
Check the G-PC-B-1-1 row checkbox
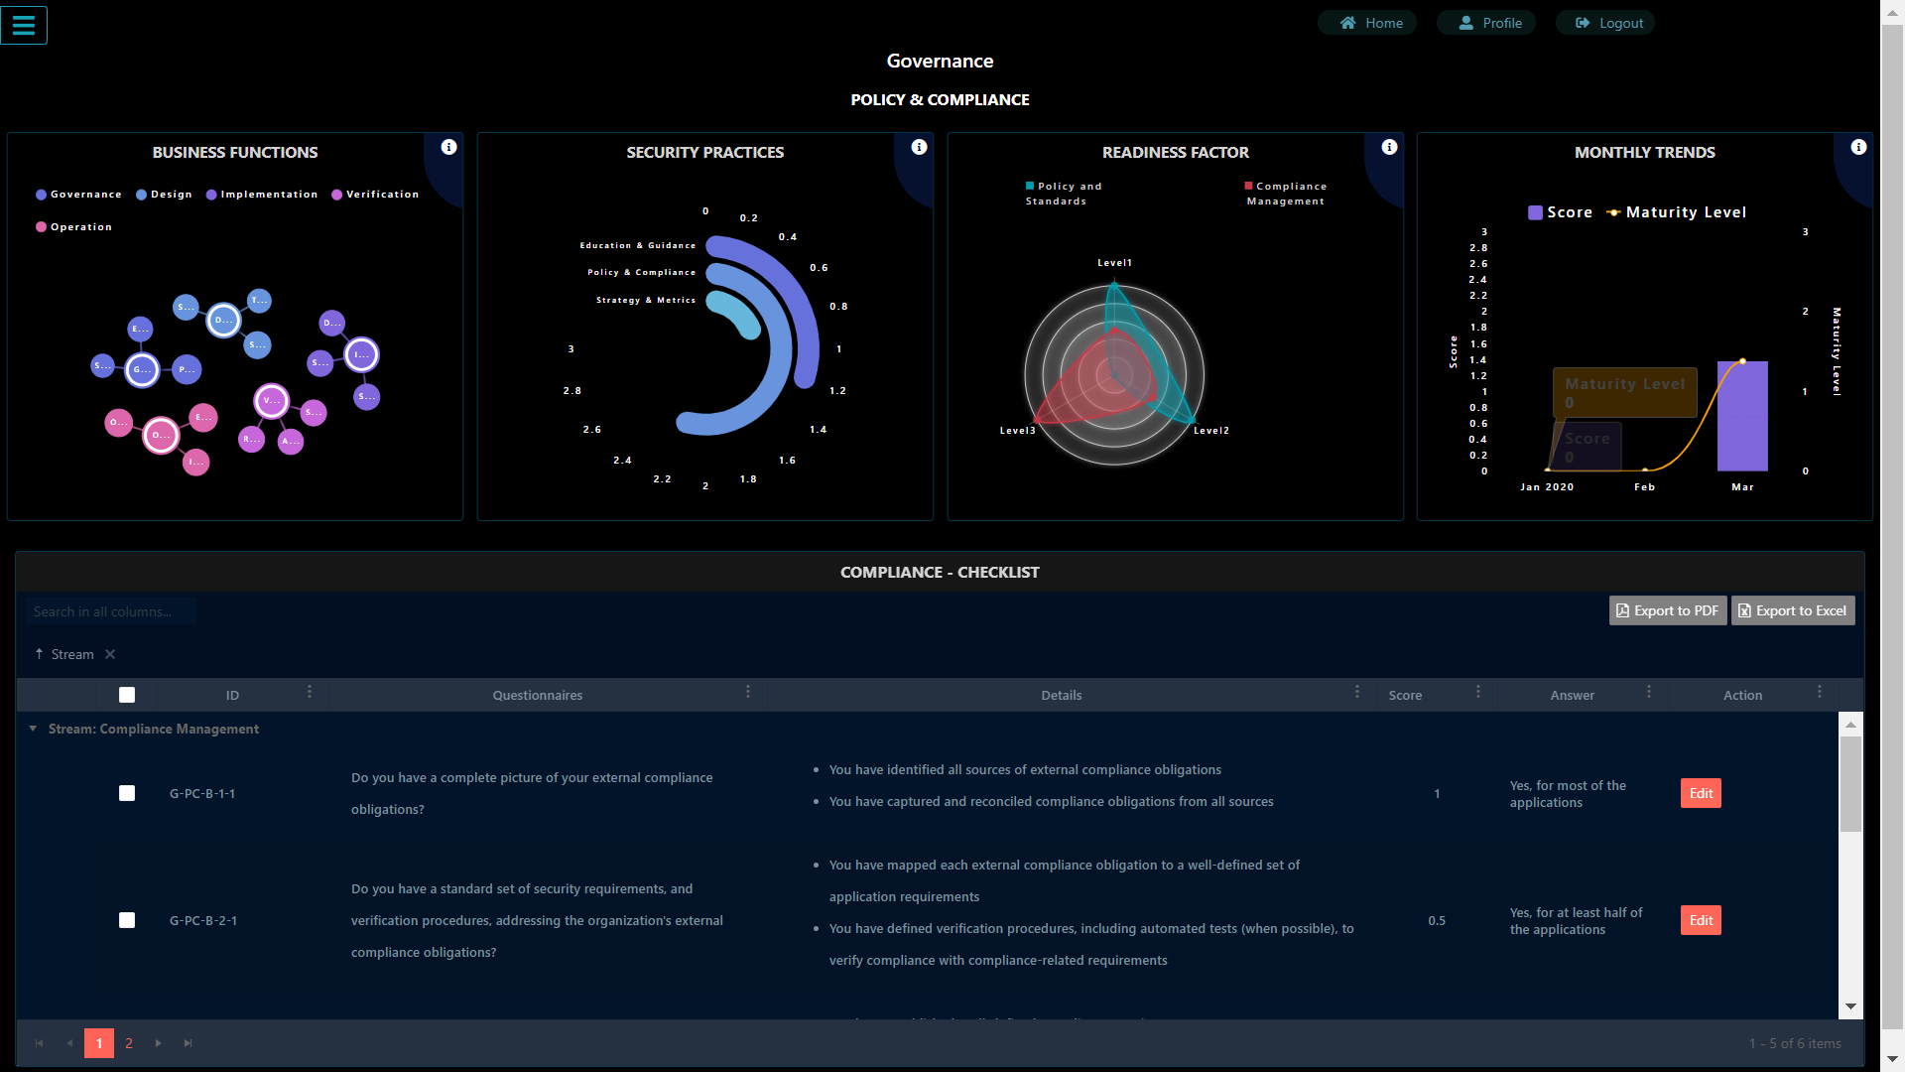(x=127, y=793)
